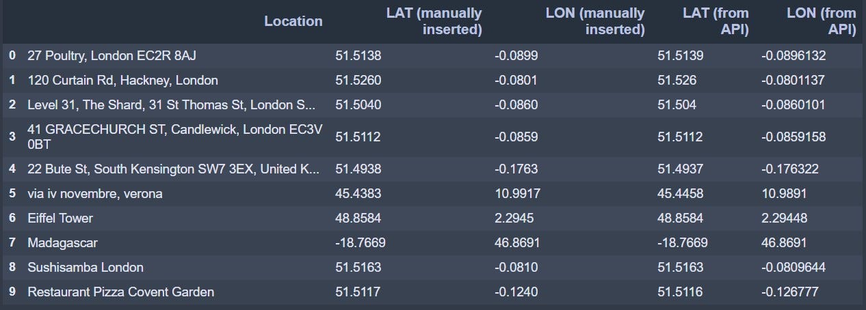Select The Shard location cell
This screenshot has width=866, height=310.
coord(172,105)
